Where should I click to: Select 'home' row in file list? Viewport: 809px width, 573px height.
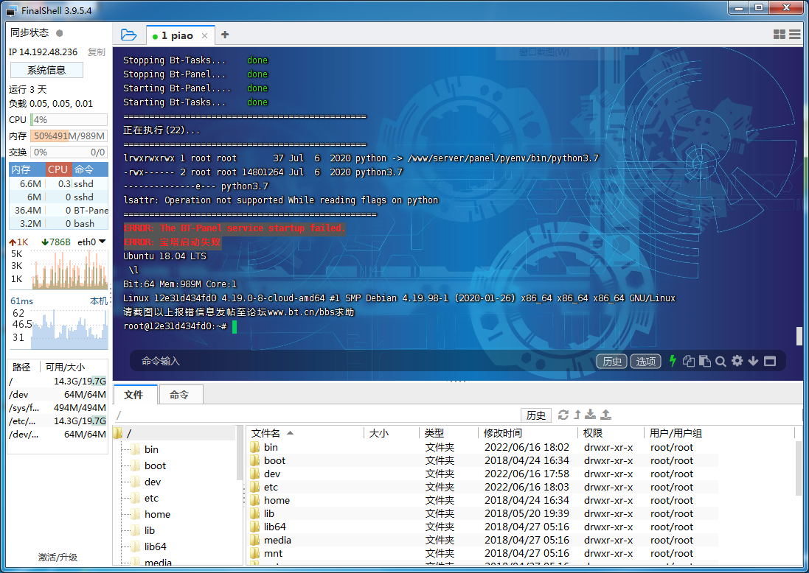[483, 500]
